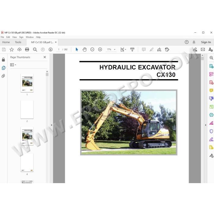Collapse the left navigation pane arrow
This screenshot has width=214, height=214.
click(x=51, y=125)
